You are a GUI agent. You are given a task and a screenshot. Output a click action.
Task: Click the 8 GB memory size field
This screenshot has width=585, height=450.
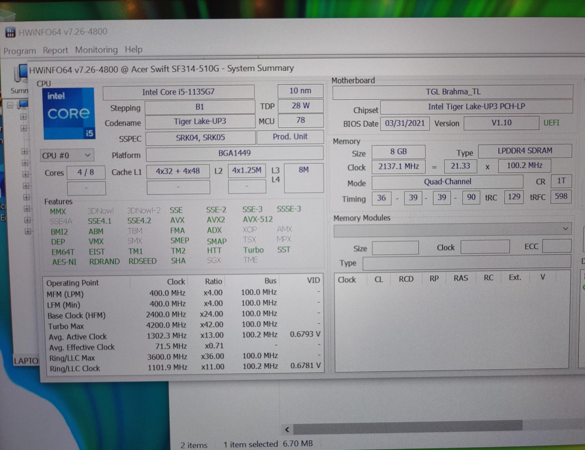398,152
